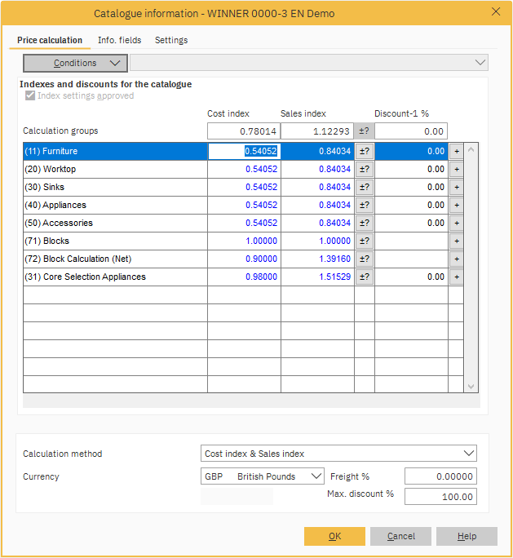The height and width of the screenshot is (558, 513).
Task: Switch to the Info. fields tab
Action: click(120, 40)
